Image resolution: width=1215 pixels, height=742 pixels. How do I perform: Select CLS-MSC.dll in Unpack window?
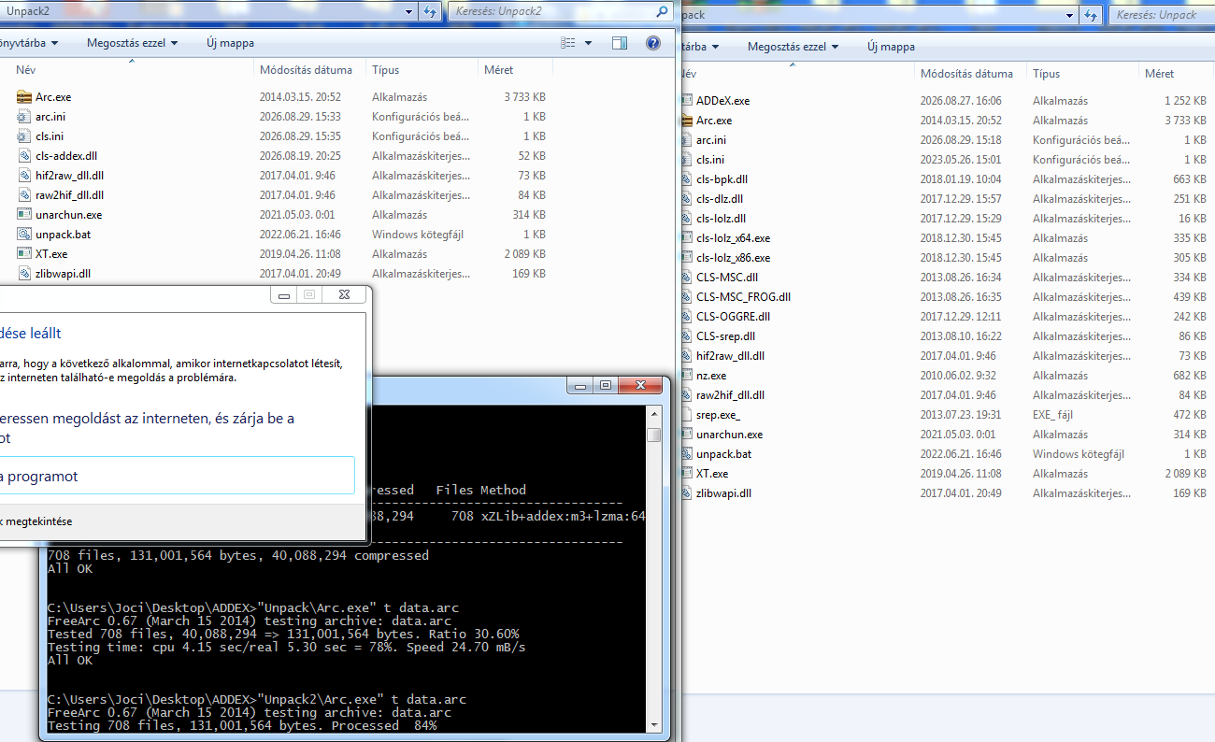(x=726, y=278)
